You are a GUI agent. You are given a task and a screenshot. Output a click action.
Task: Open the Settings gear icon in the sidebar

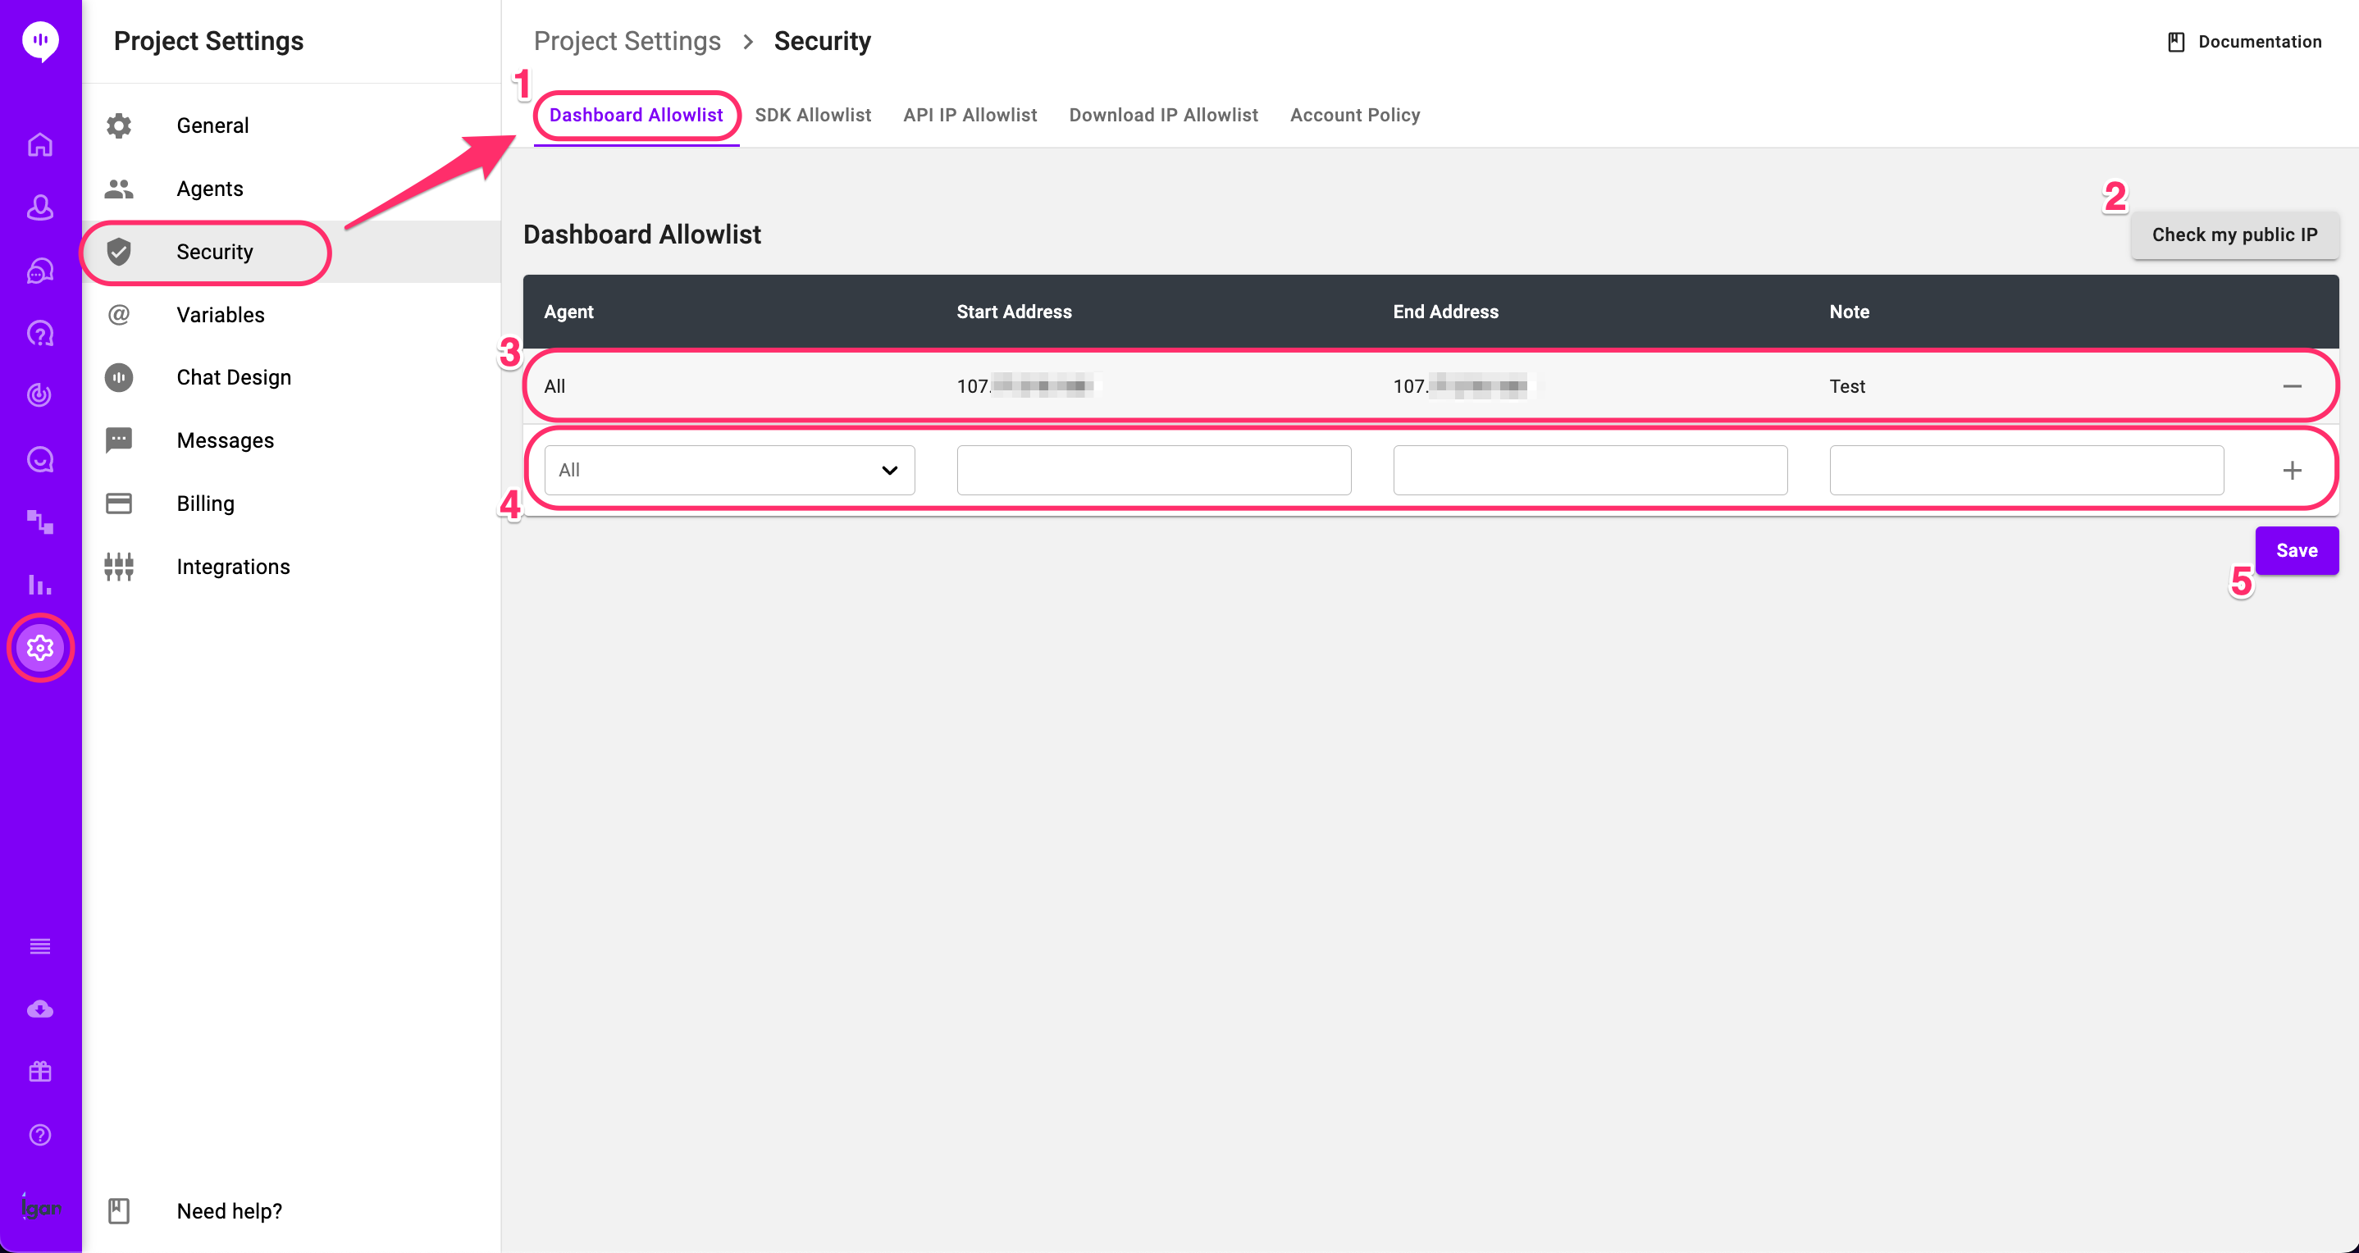(x=40, y=647)
